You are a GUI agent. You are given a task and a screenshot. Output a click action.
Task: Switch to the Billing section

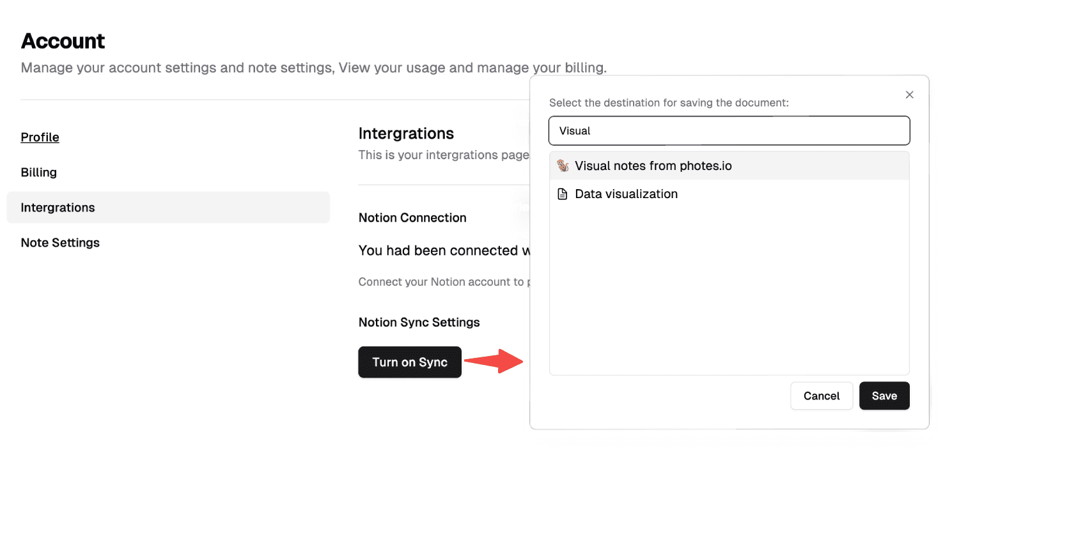pos(38,172)
